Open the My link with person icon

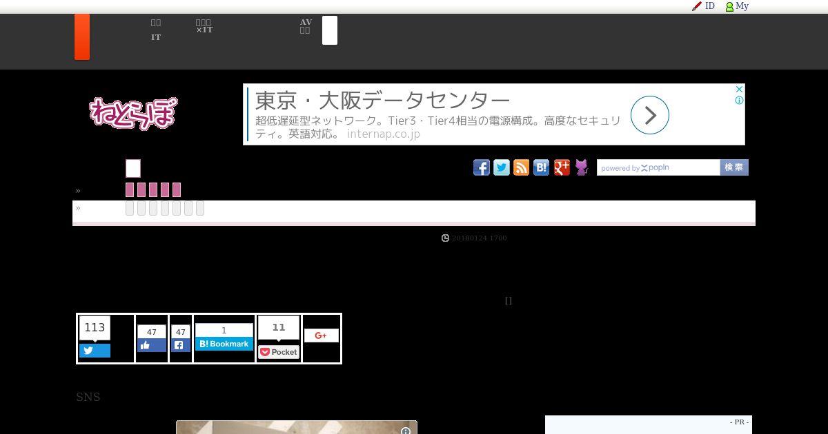coord(737,6)
